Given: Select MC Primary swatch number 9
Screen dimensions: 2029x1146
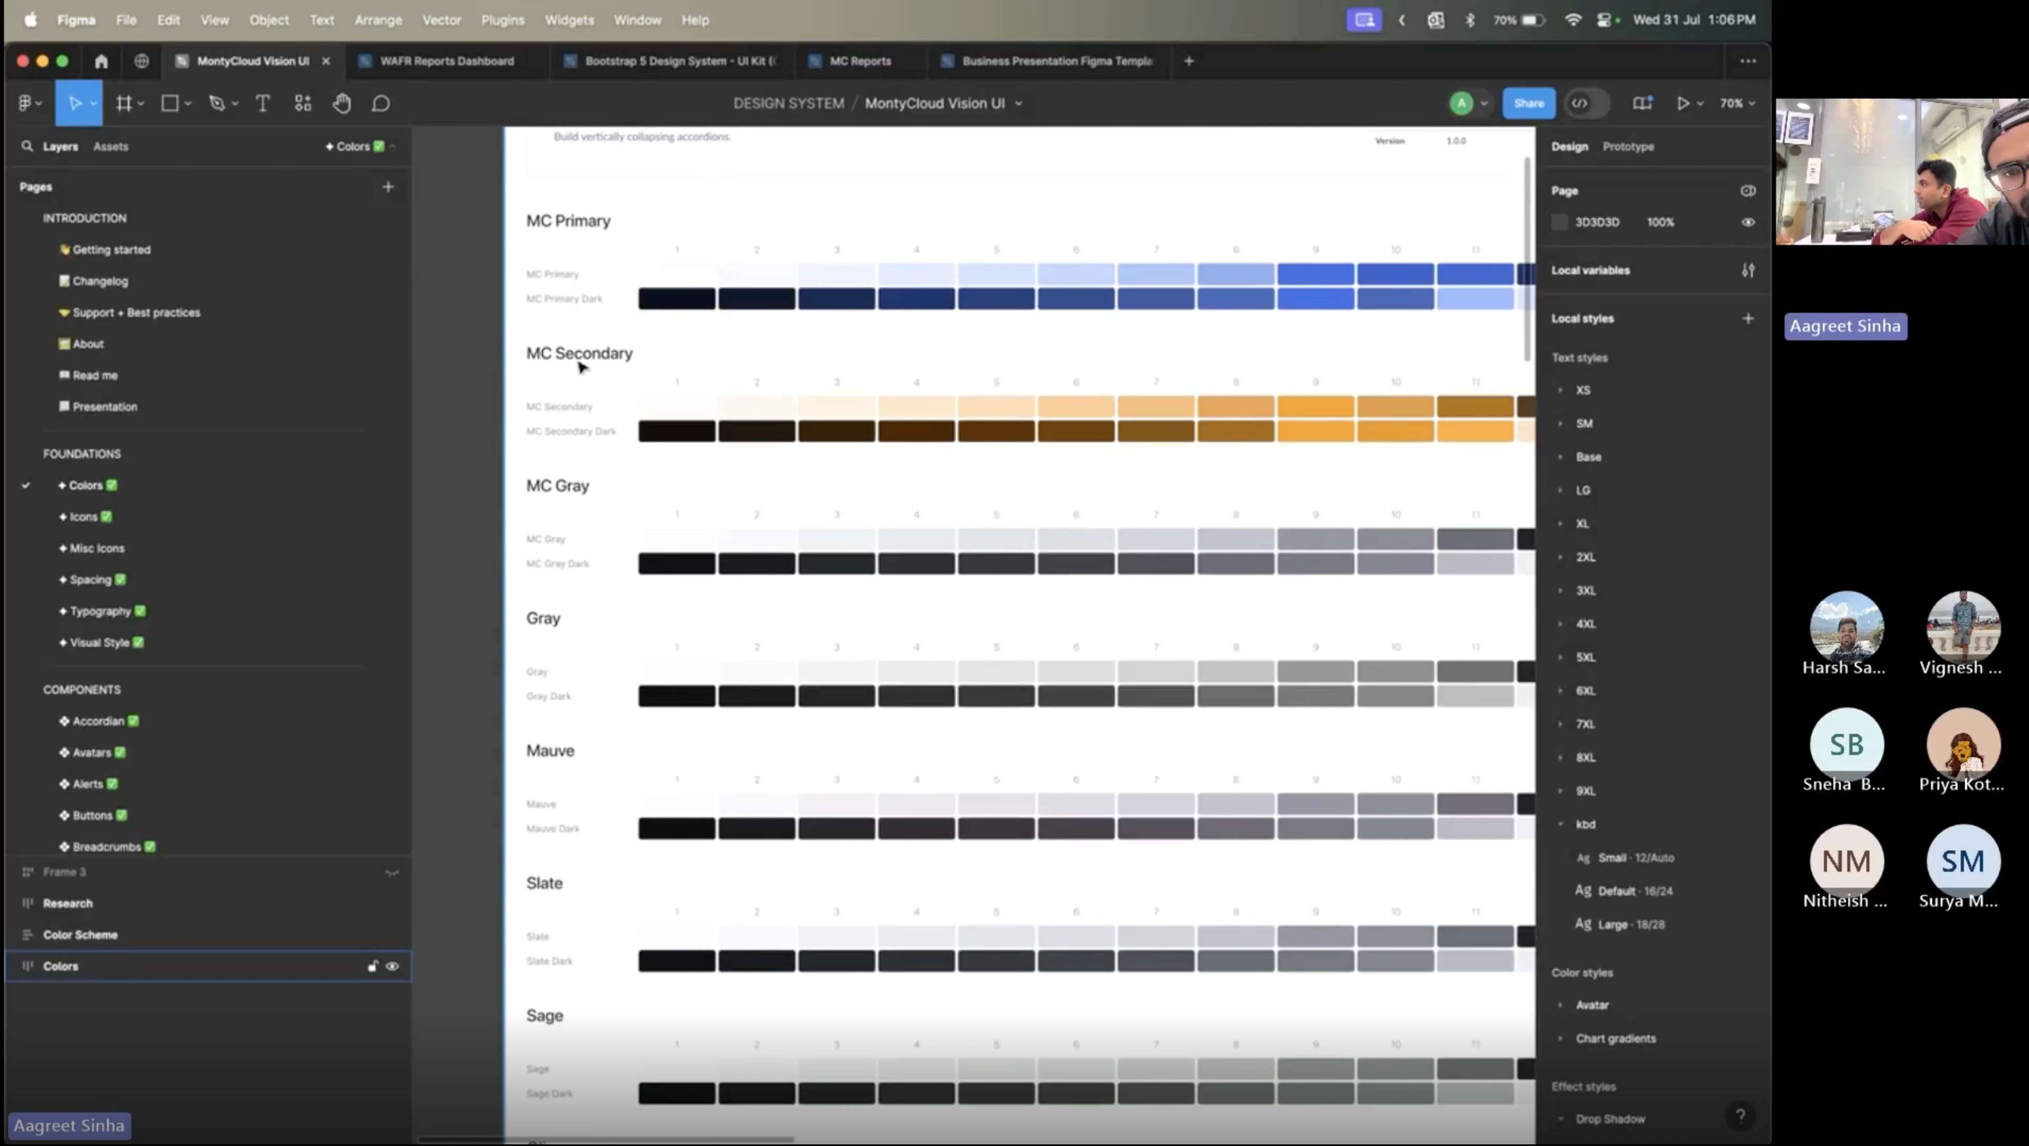Looking at the screenshot, I should [1315, 274].
